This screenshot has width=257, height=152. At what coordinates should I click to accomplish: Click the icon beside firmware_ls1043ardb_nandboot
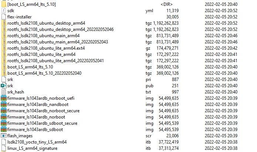pyautogui.click(x=4, y=104)
